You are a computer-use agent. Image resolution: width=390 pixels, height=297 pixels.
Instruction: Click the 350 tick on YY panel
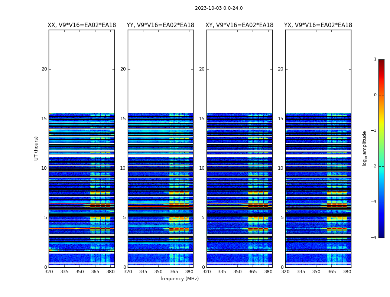click(x=159, y=272)
